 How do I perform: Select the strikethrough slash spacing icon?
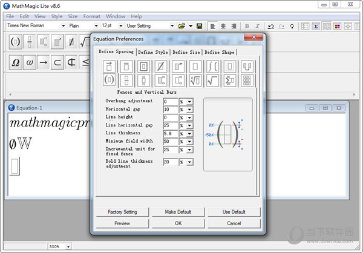[x=161, y=67]
